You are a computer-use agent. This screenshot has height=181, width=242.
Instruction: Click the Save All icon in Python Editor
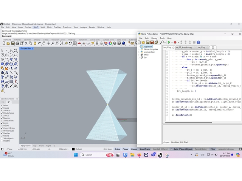click(156, 42)
